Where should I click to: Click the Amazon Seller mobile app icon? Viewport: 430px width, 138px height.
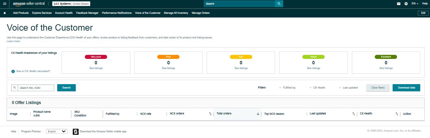pyautogui.click(x=76, y=131)
